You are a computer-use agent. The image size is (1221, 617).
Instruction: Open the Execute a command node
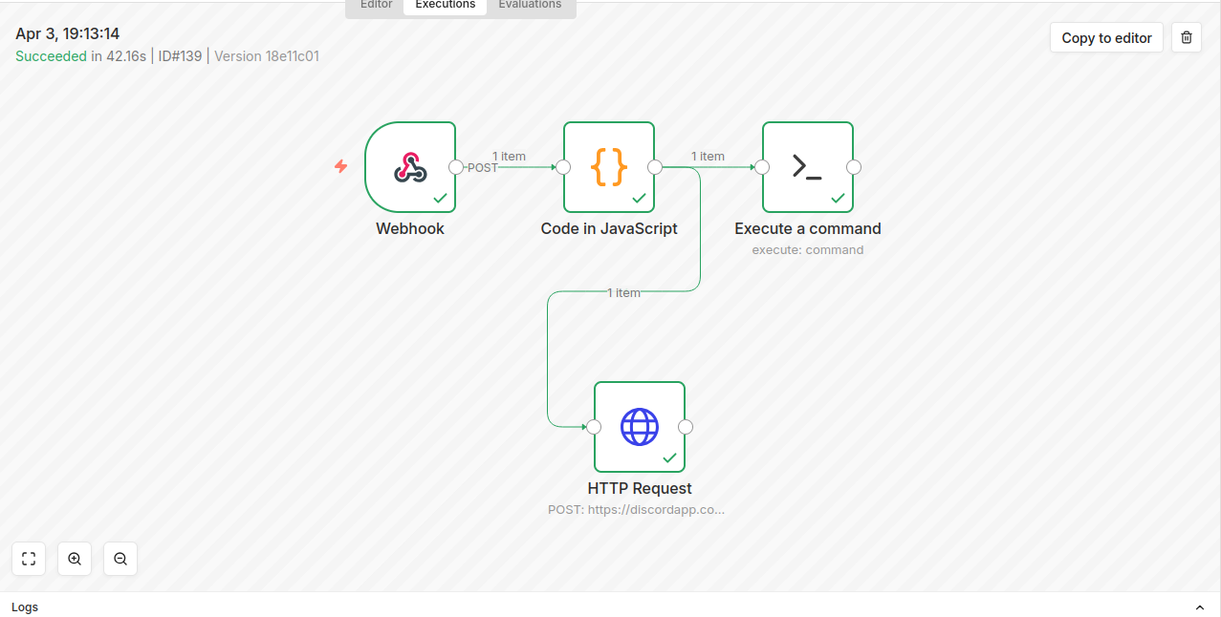(808, 167)
